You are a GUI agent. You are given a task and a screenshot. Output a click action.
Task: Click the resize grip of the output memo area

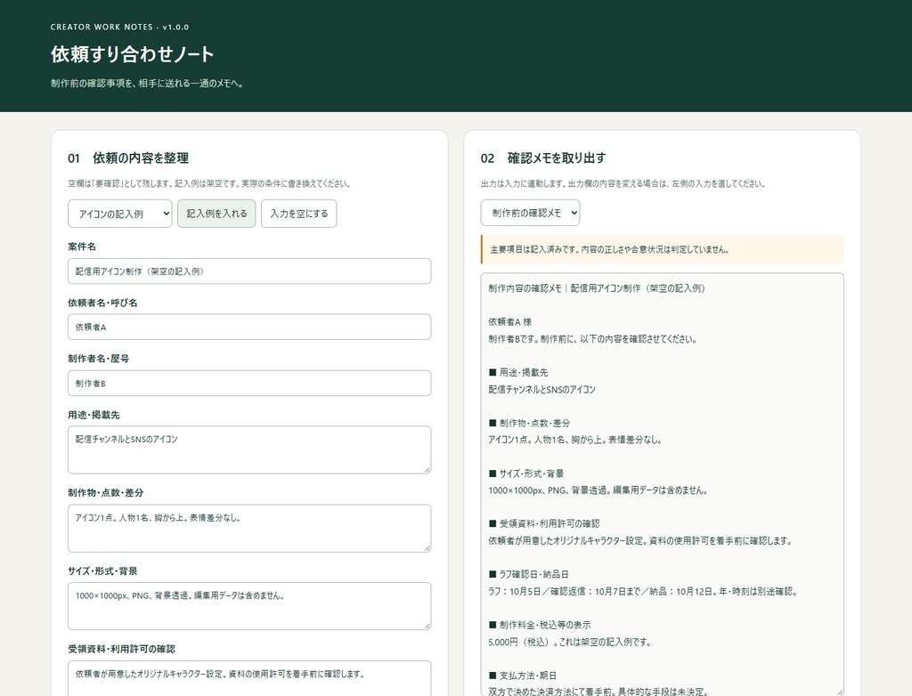tap(840, 692)
